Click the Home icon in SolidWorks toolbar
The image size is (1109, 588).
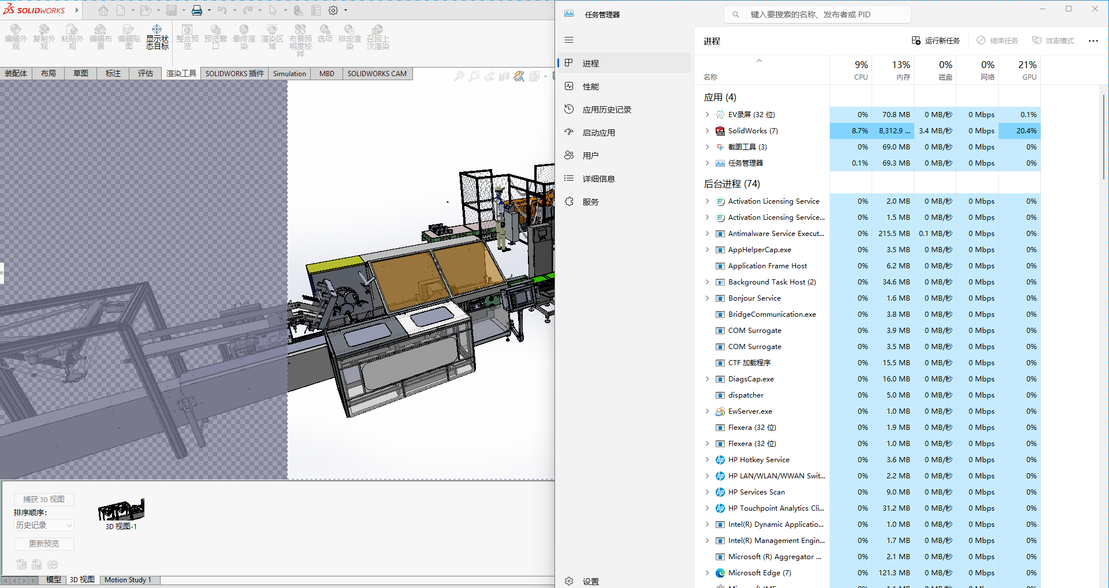click(x=103, y=10)
